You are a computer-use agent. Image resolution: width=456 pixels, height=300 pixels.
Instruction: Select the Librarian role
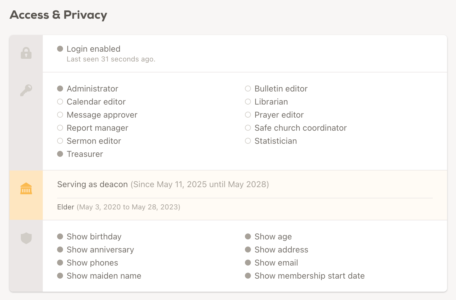[x=248, y=102]
